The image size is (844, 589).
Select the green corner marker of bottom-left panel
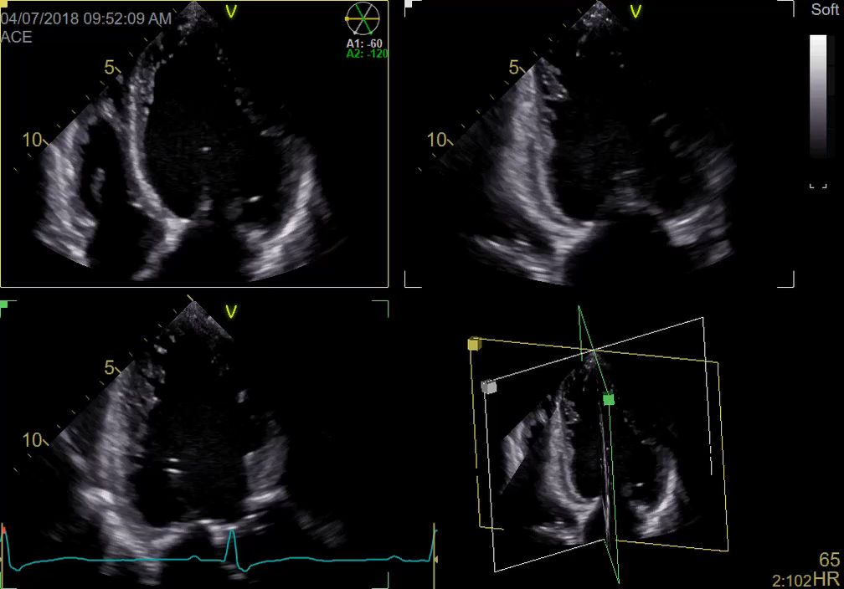pyautogui.click(x=4, y=305)
